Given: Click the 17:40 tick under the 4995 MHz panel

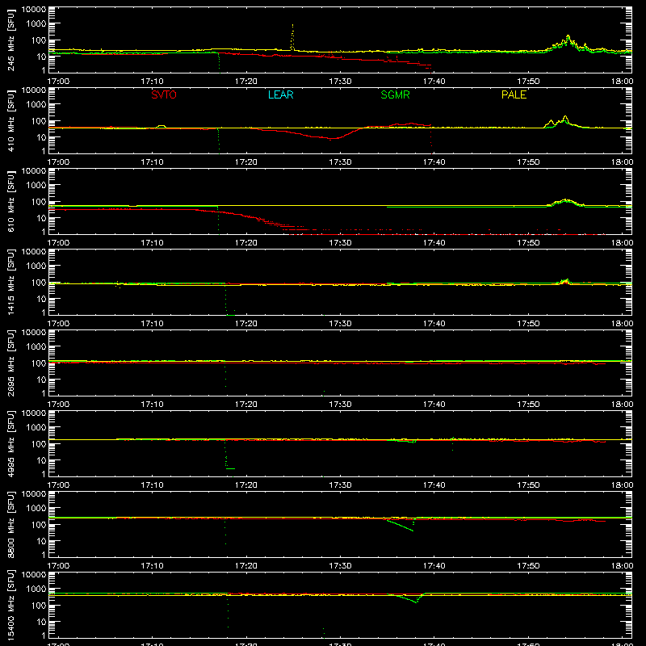Looking at the screenshot, I should pos(434,485).
